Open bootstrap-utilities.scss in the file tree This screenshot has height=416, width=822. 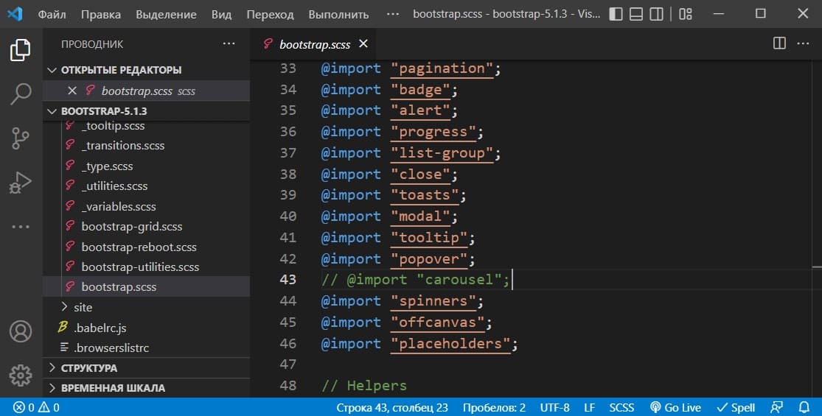click(x=140, y=267)
